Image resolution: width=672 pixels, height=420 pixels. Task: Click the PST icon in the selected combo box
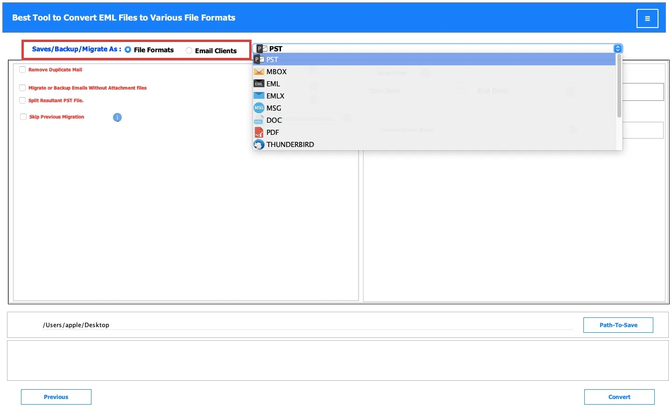coord(262,49)
